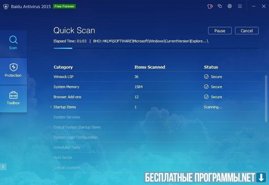Pause the quick scan
The image size is (269, 185).
(220, 31)
